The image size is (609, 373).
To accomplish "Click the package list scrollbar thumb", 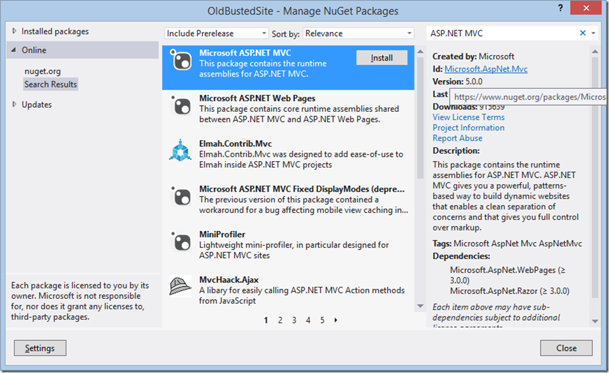I will pyautogui.click(x=420, y=118).
